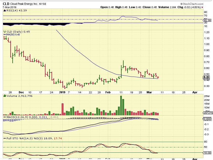Click the 18.09 stochastic tag on axis
The image size is (213, 160).
[207, 153]
